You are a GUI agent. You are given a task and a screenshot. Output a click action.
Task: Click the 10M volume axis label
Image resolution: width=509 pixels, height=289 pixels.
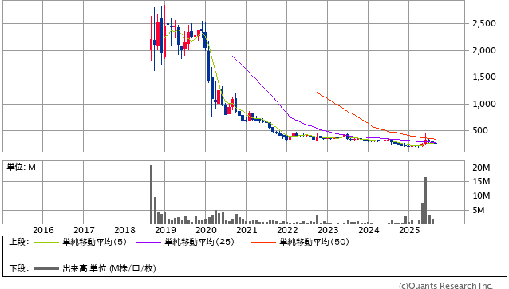[481, 196]
